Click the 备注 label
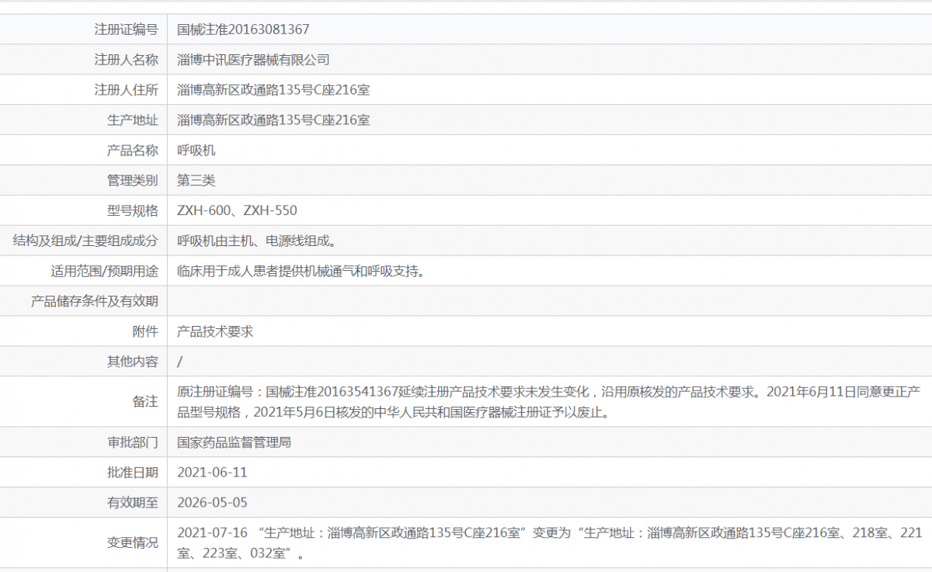The height and width of the screenshot is (572, 932). click(x=145, y=402)
